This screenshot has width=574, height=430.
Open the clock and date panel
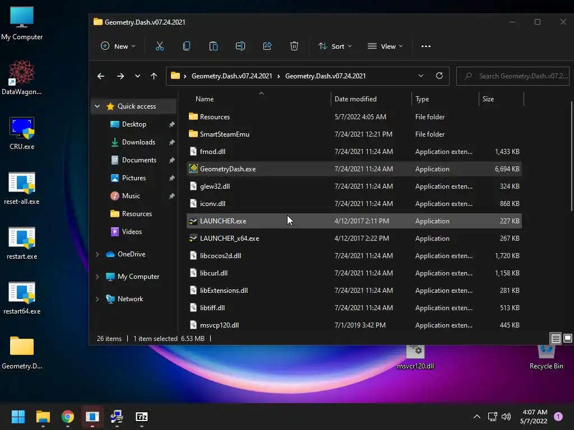point(534,417)
